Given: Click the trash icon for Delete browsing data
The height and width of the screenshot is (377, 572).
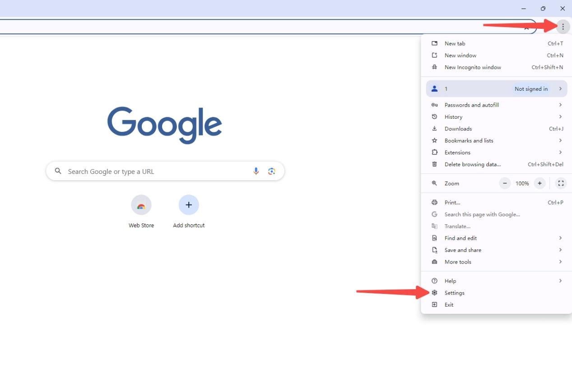Looking at the screenshot, I should tap(434, 164).
